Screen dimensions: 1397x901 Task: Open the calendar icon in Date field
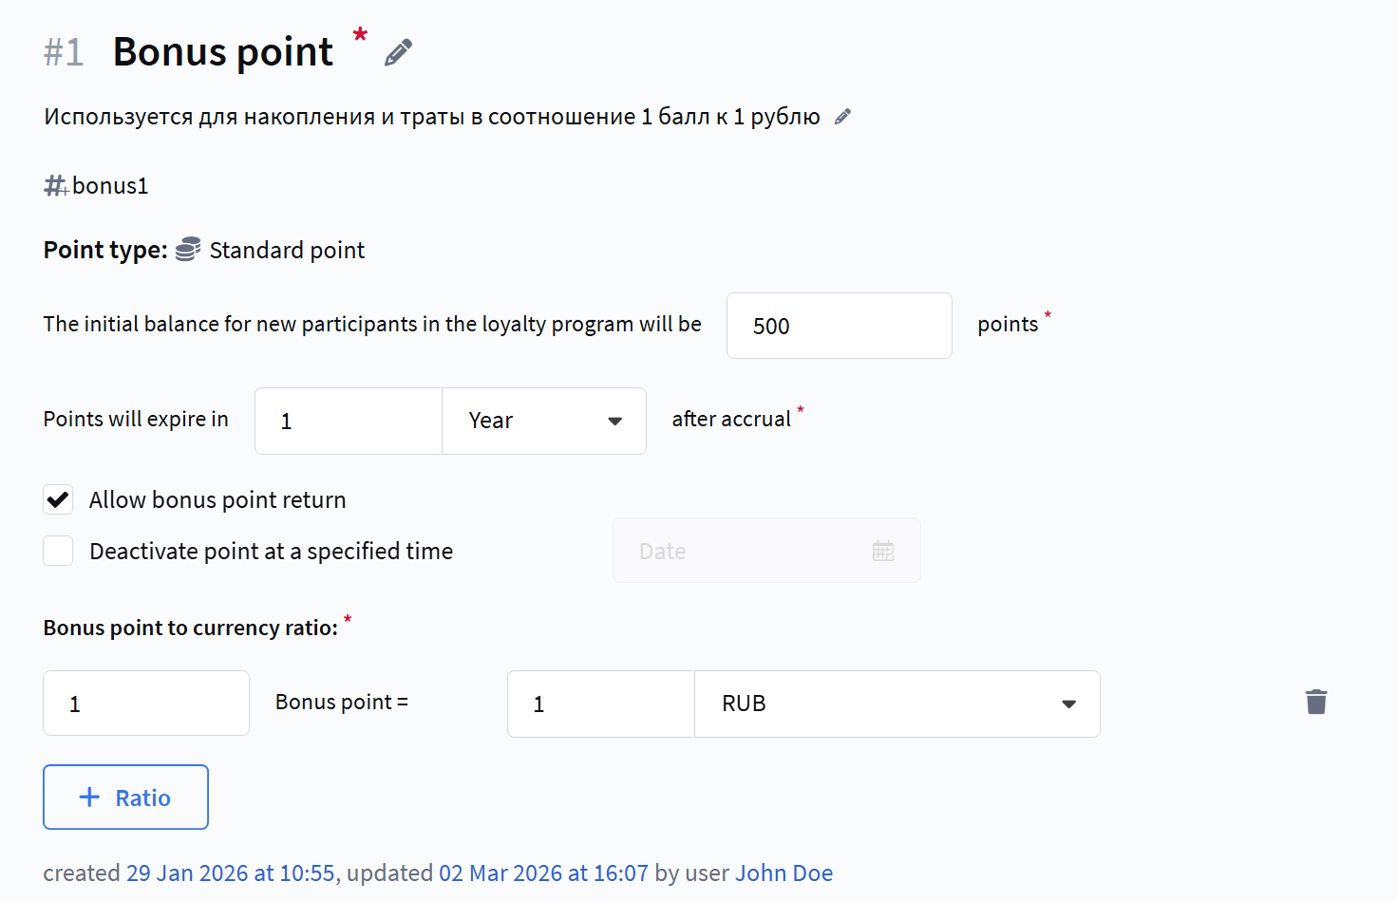pos(883,551)
